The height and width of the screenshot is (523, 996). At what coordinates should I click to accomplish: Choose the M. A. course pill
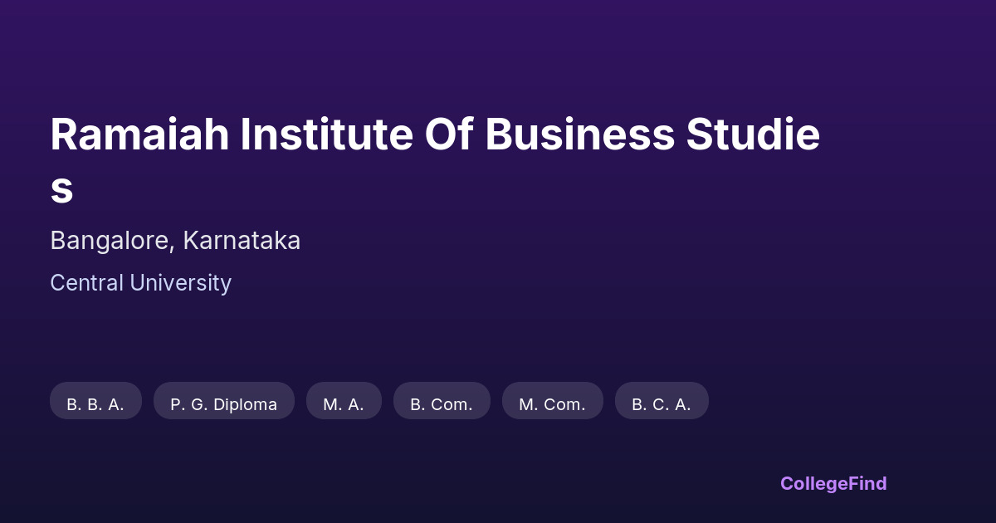point(344,404)
